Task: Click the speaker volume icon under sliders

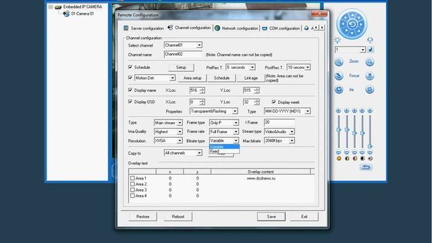Action: (371, 159)
